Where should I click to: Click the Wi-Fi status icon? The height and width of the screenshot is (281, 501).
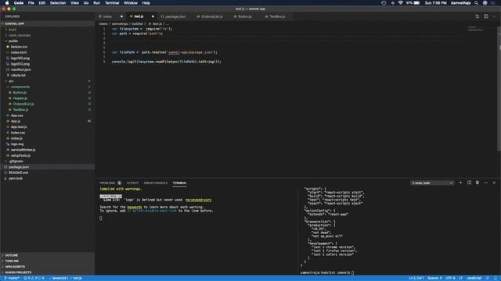(x=400, y=3)
